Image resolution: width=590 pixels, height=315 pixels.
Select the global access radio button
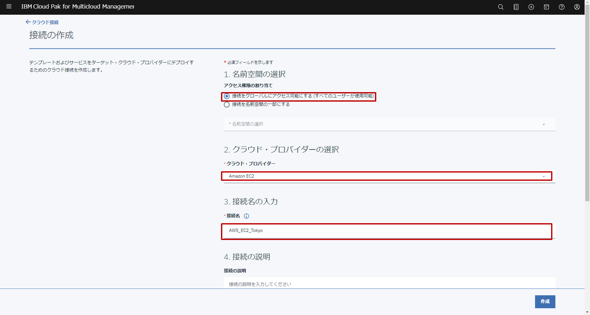pos(227,96)
